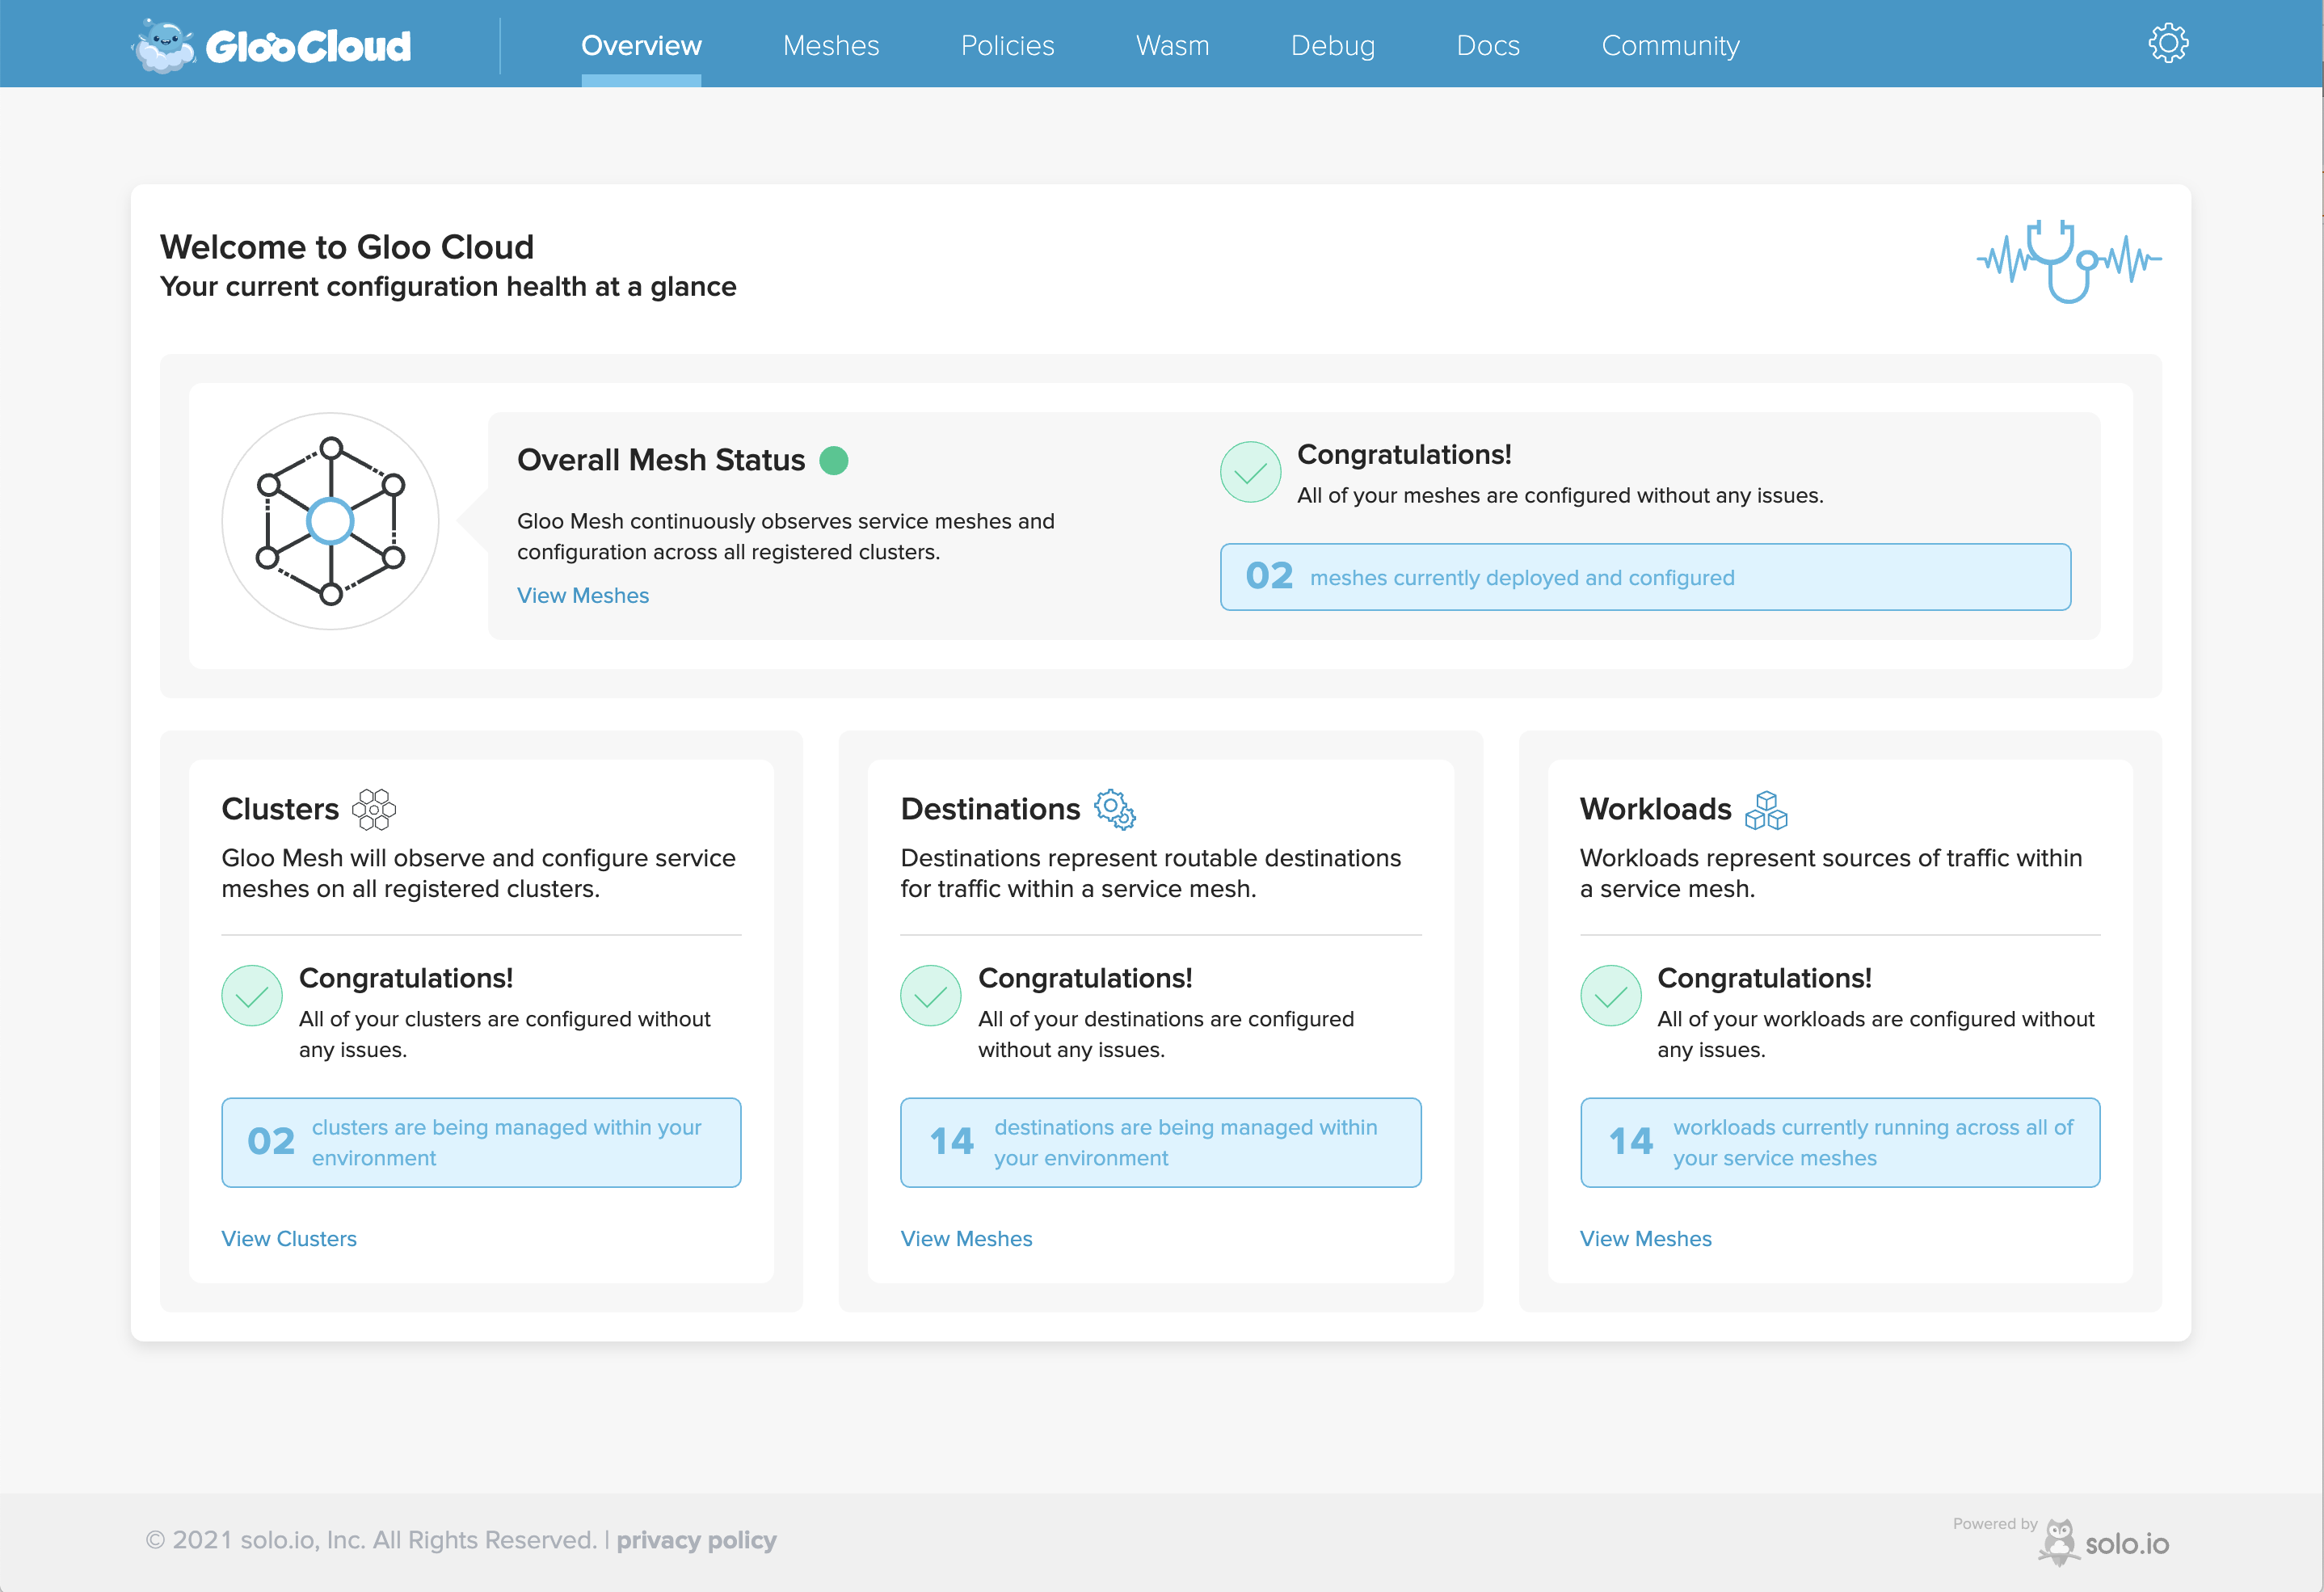2324x1592 pixels.
Task: Click the Welcome to Gloo Cloud heading
Action: (347, 247)
